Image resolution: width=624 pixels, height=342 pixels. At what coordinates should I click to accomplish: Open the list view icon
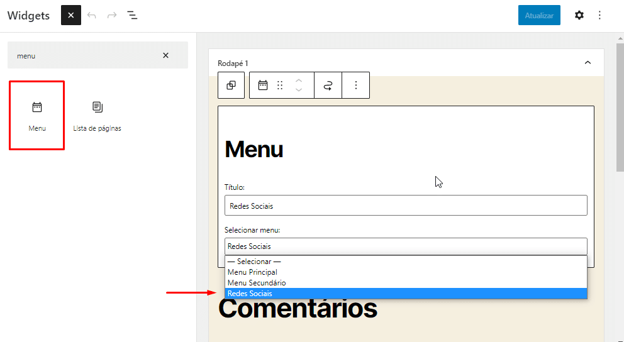pos(132,15)
